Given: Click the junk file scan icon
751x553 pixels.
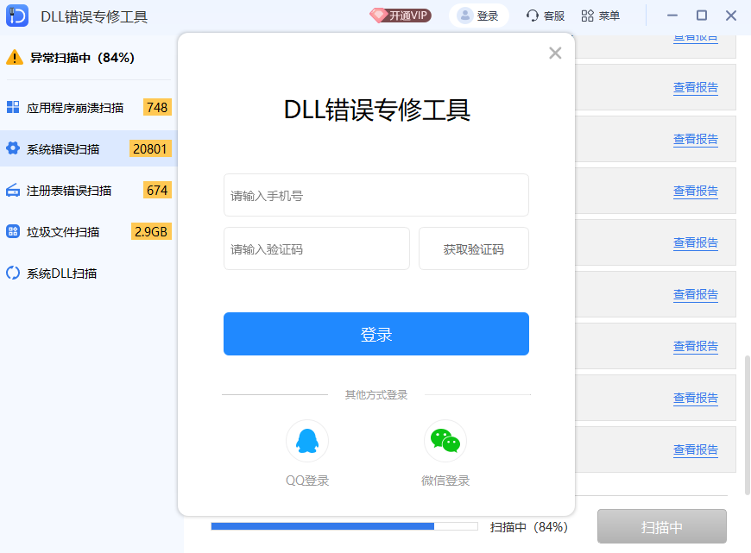Looking at the screenshot, I should [13, 232].
